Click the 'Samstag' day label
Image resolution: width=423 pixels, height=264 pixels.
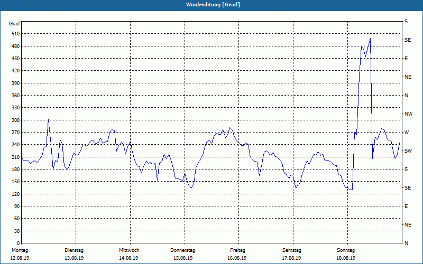pos(292,250)
